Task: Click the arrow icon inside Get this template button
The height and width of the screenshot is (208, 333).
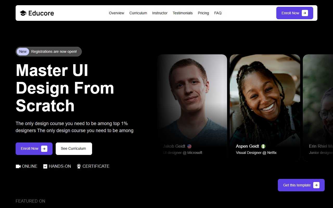Action: (316, 185)
